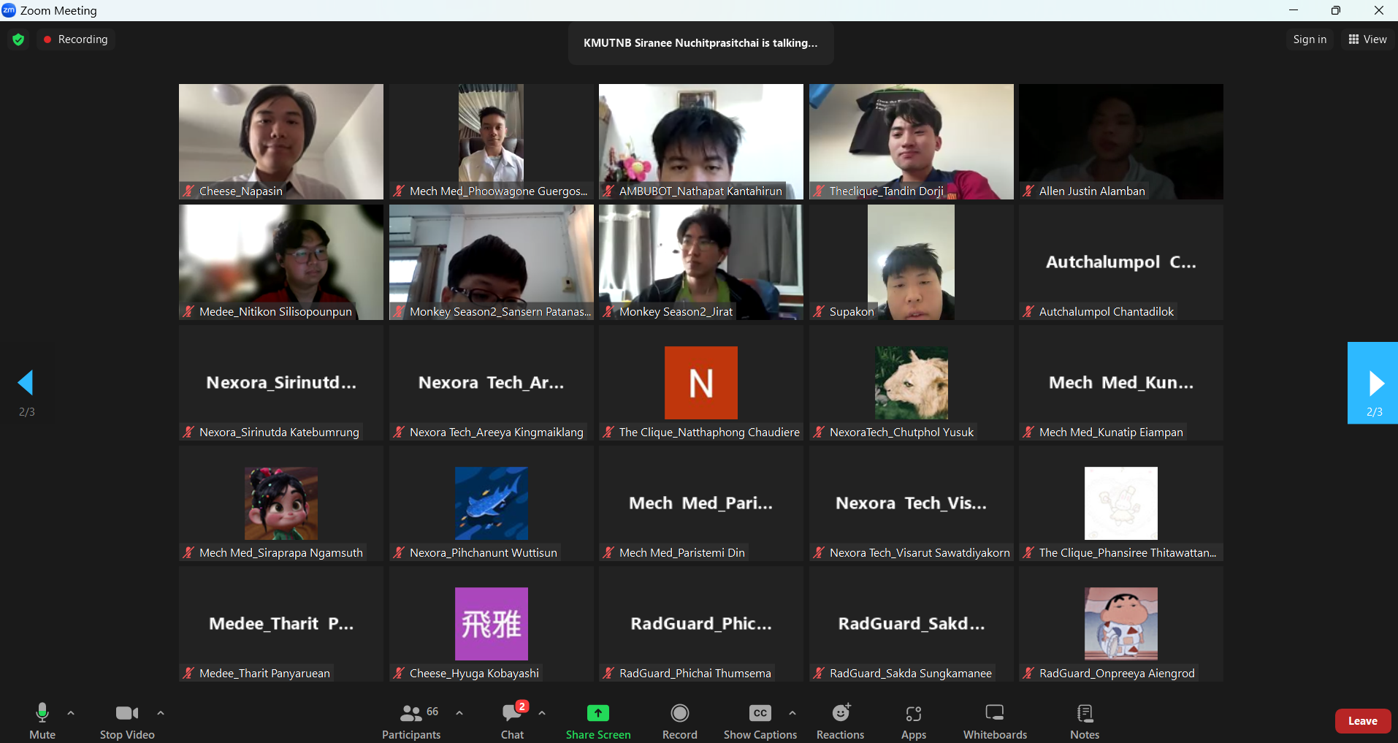Click the name label Nexora_Sirinutda Katebumrung
Viewport: 1398px width, 743px height.
tap(279, 433)
